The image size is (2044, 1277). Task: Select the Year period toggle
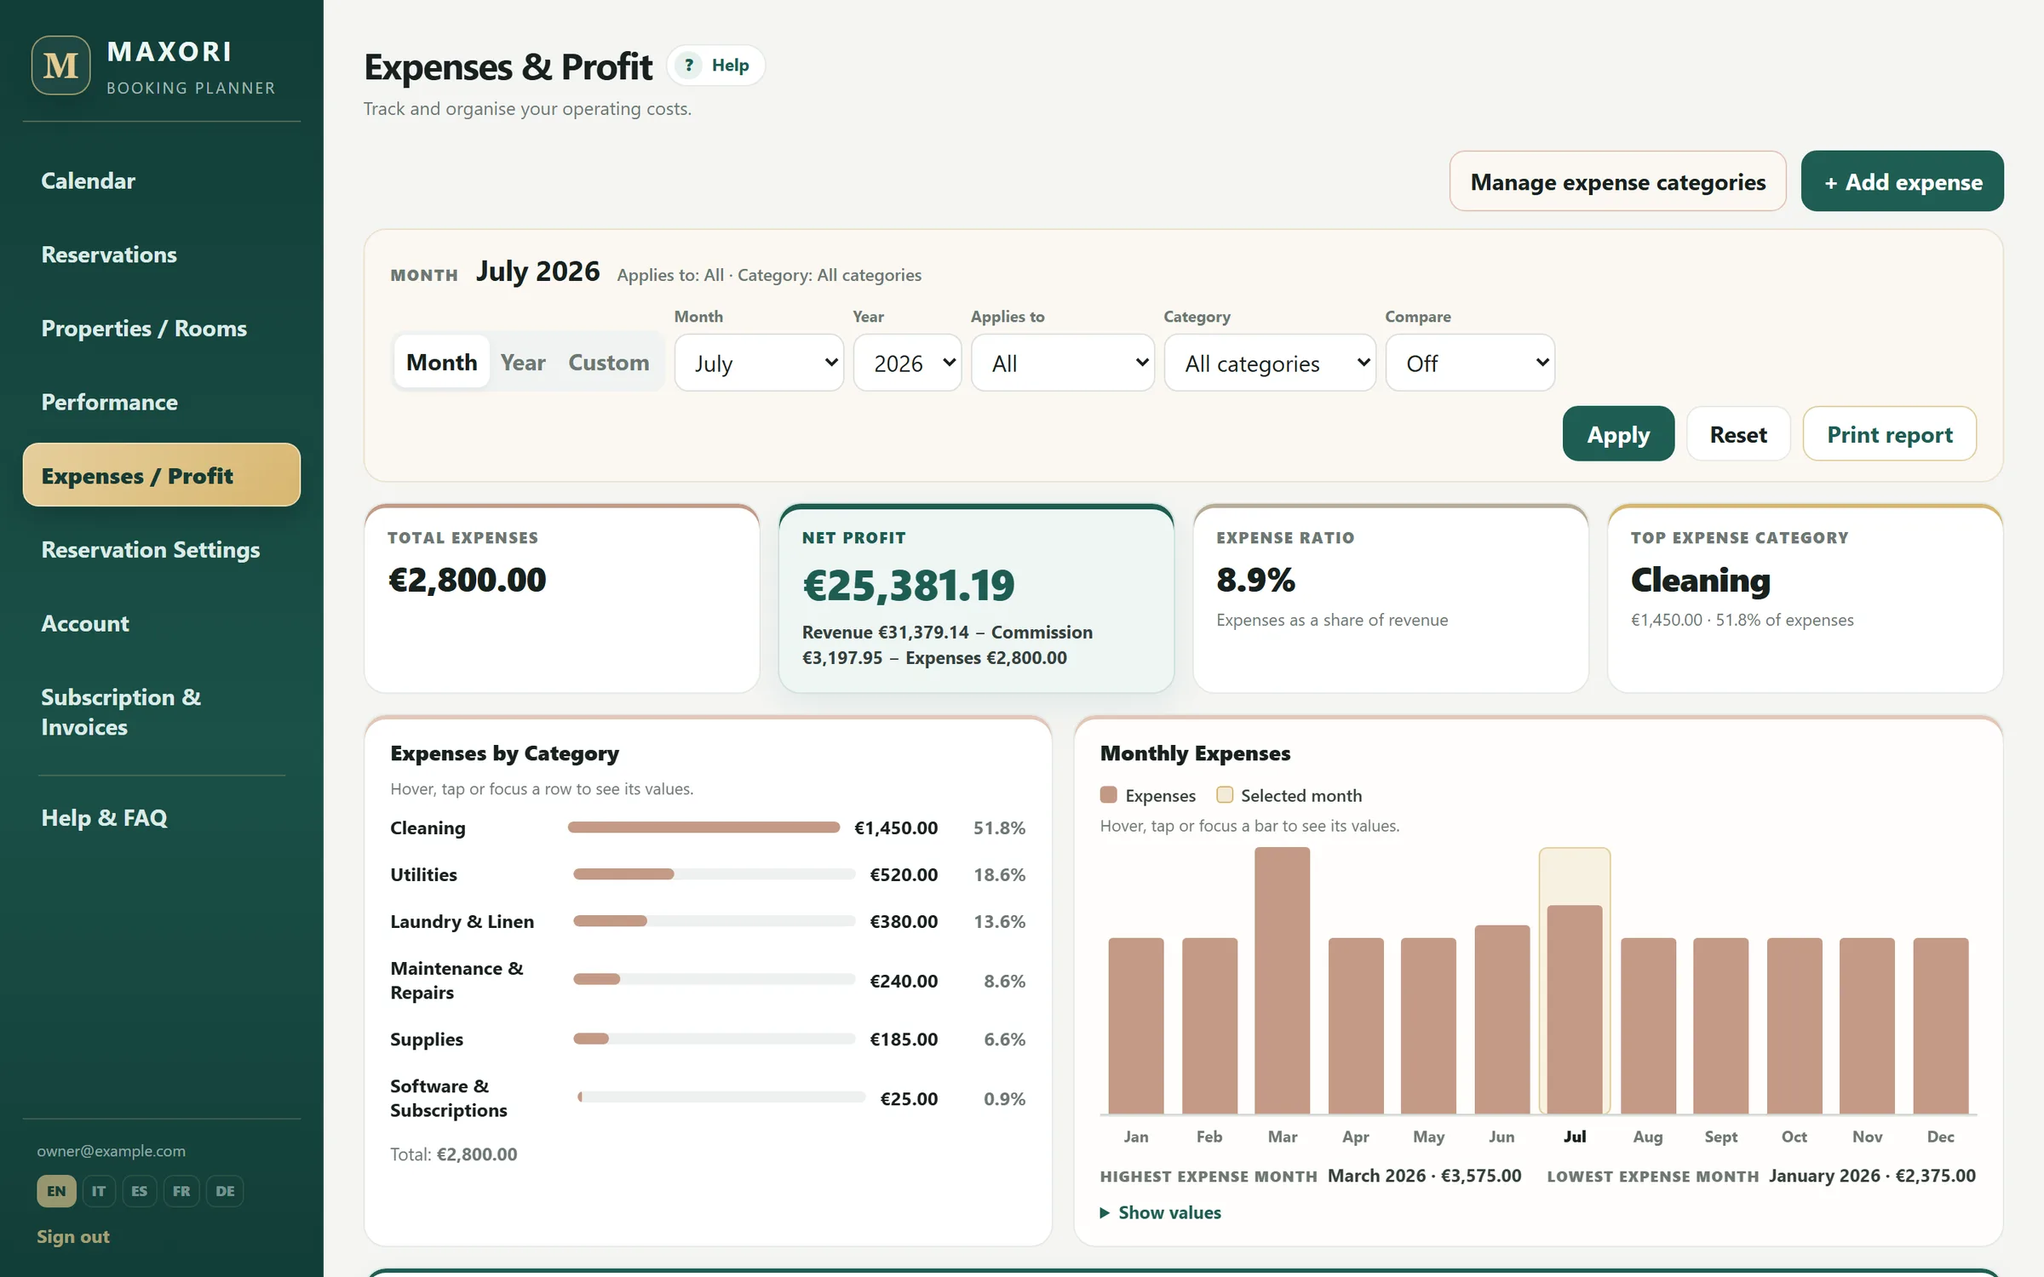[523, 362]
